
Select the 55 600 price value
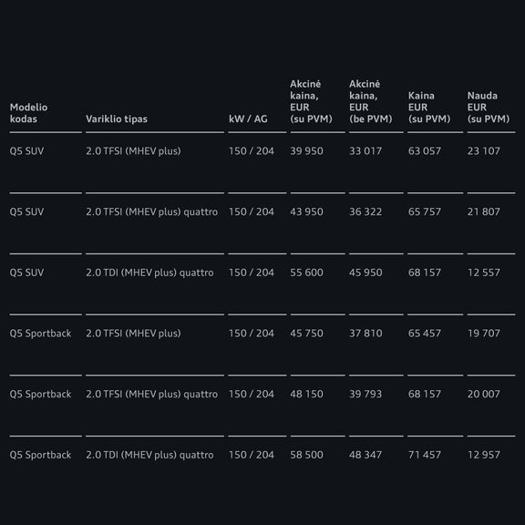click(x=306, y=273)
